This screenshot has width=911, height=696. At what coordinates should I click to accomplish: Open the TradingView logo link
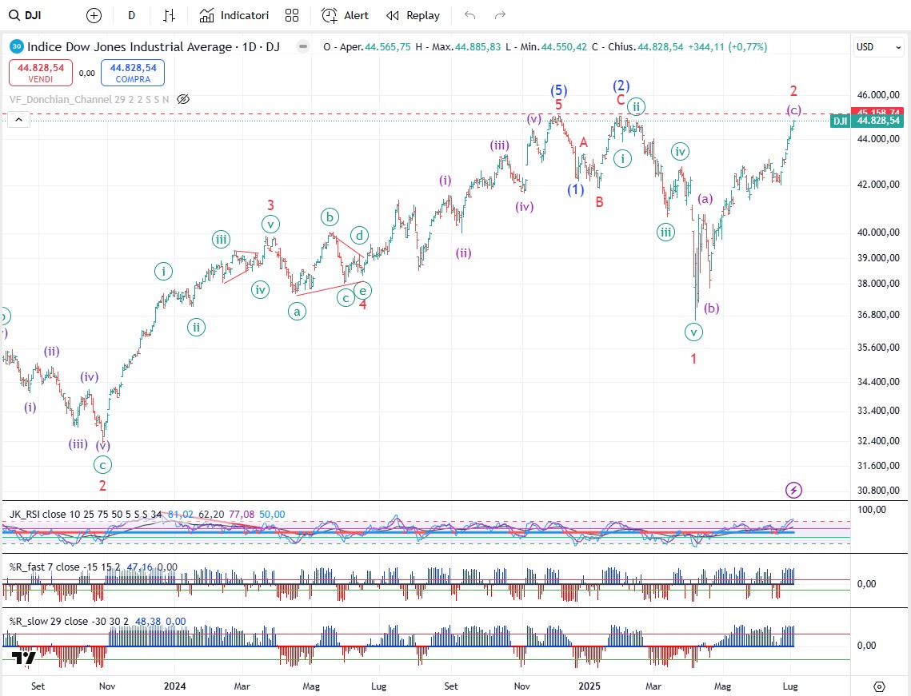[24, 658]
